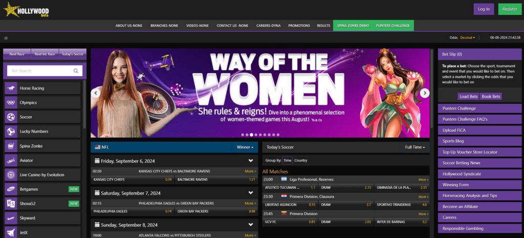Collapse Sunday, September 8, 2024 section
This screenshot has width=524, height=238.
[x=251, y=225]
